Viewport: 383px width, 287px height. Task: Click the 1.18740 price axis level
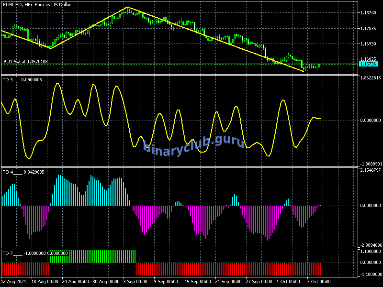(369, 13)
